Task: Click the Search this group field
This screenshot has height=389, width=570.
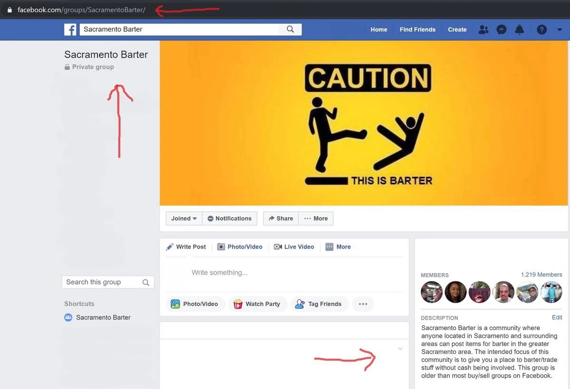Action: (x=108, y=282)
